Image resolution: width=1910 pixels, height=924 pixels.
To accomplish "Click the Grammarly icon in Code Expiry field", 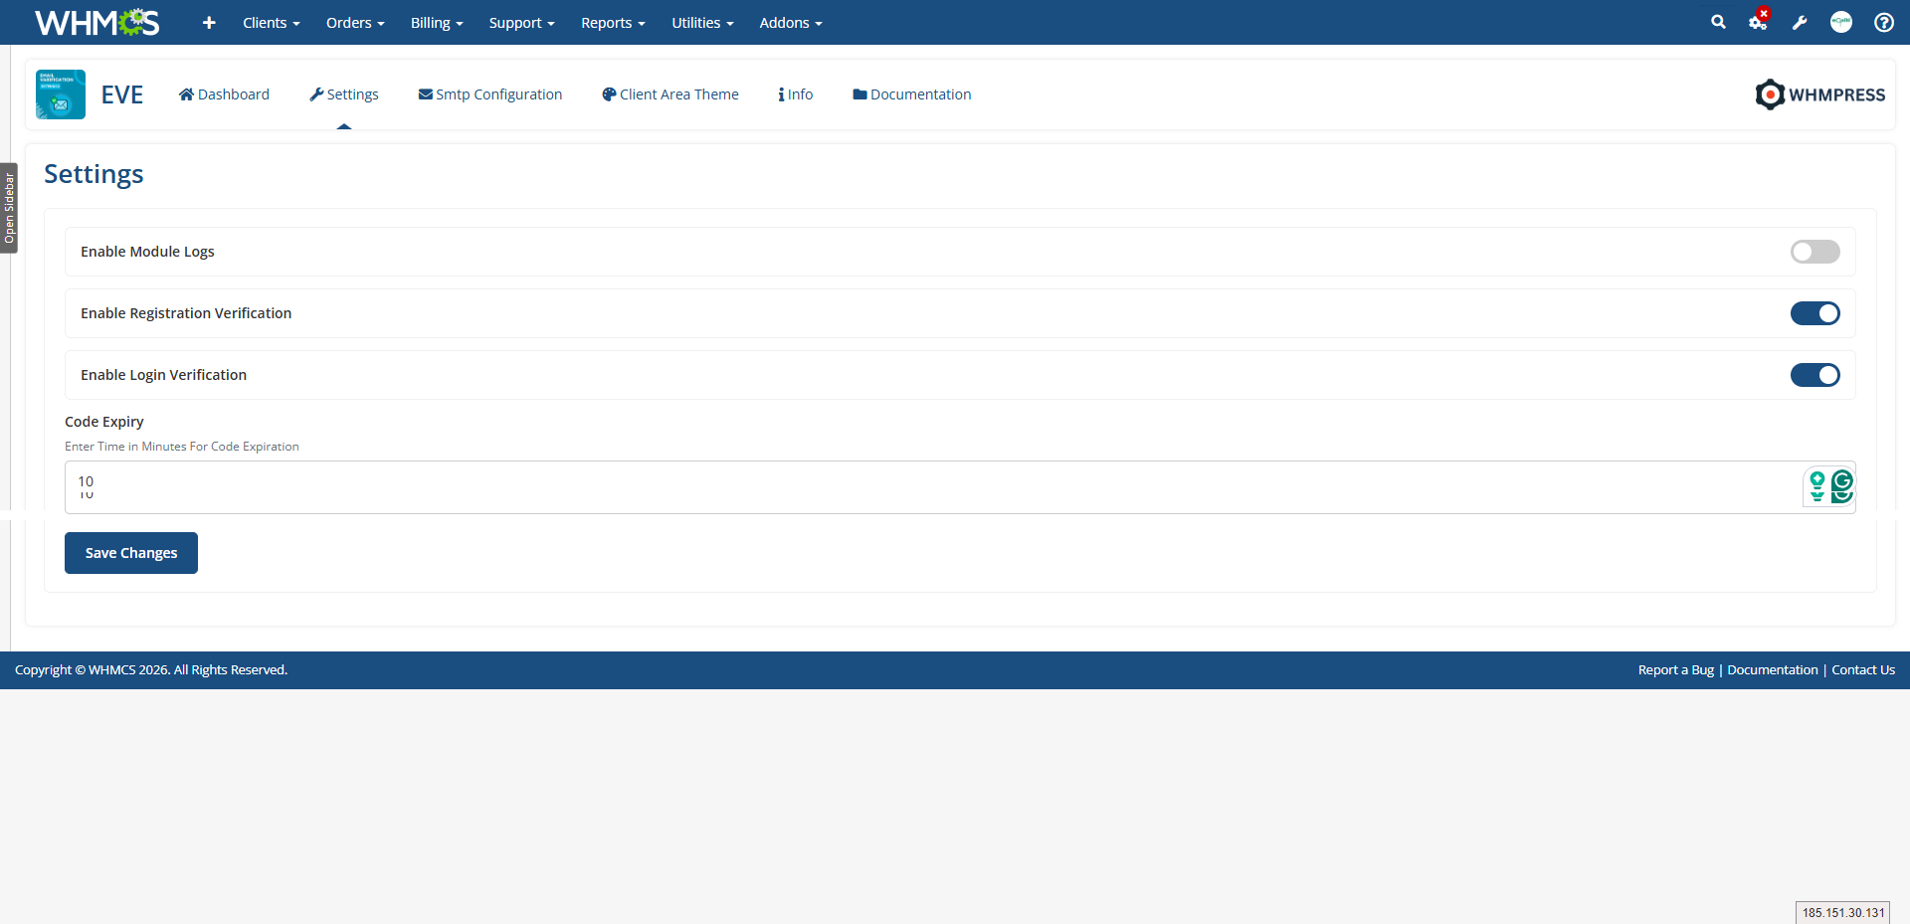I will (1842, 486).
